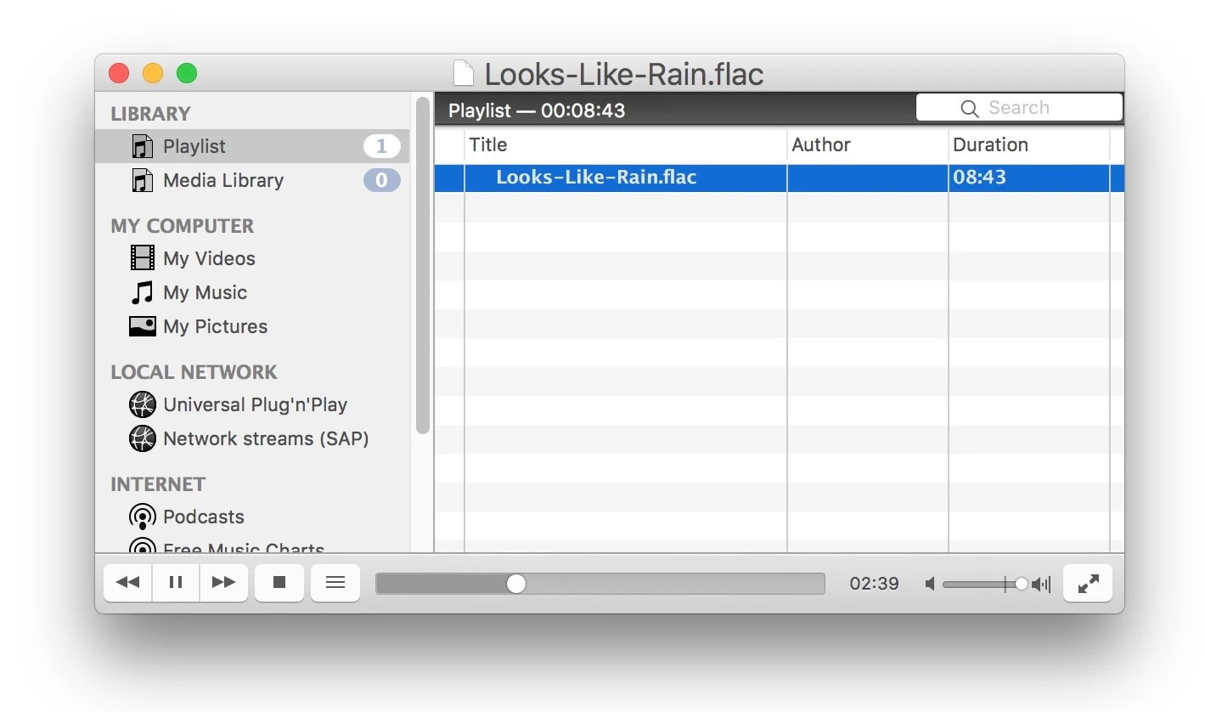Click the playlist Search field
Image resolution: width=1205 pixels, height=712 pixels.
pyautogui.click(x=1028, y=108)
